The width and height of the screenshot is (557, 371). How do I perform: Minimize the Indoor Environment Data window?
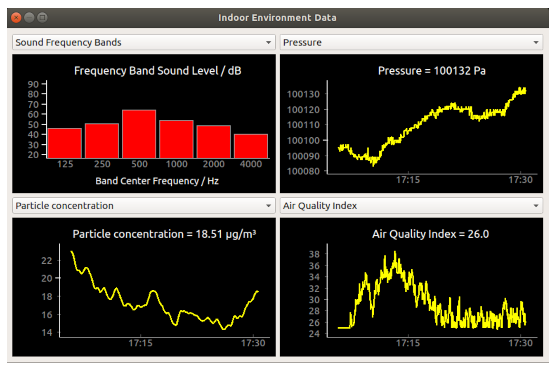(x=29, y=18)
